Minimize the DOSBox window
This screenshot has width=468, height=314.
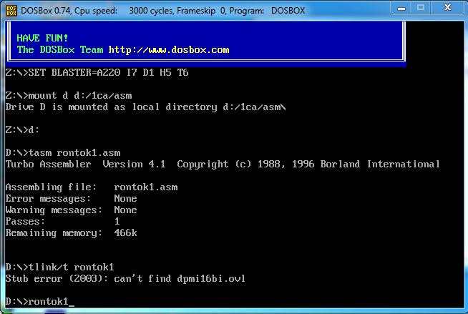pos(401,8)
